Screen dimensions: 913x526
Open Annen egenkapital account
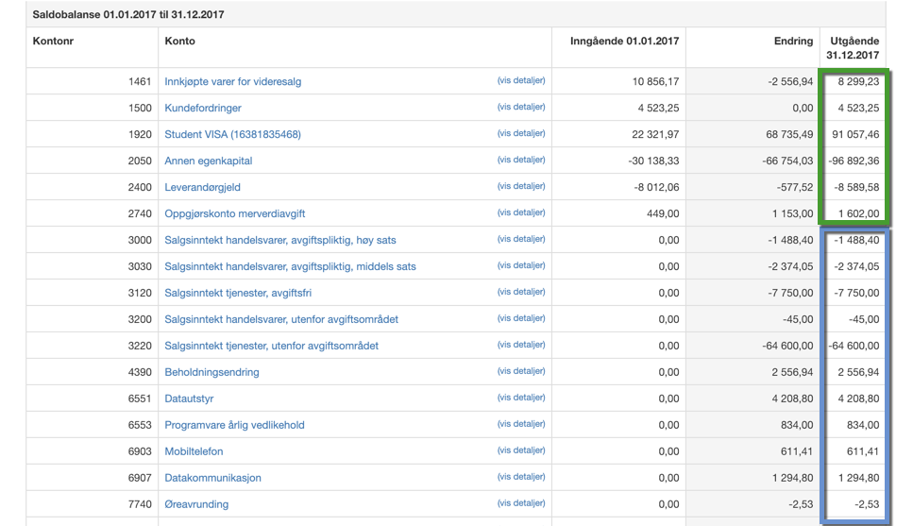point(209,161)
